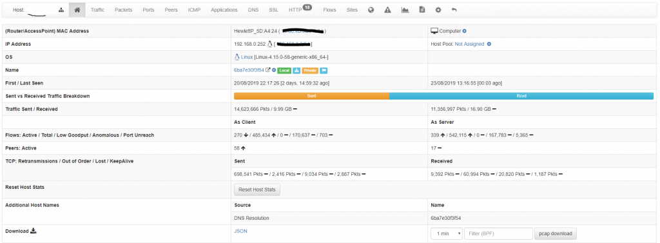Open the 1 min duration dropdown
The height and width of the screenshot is (243, 660).
(447, 233)
